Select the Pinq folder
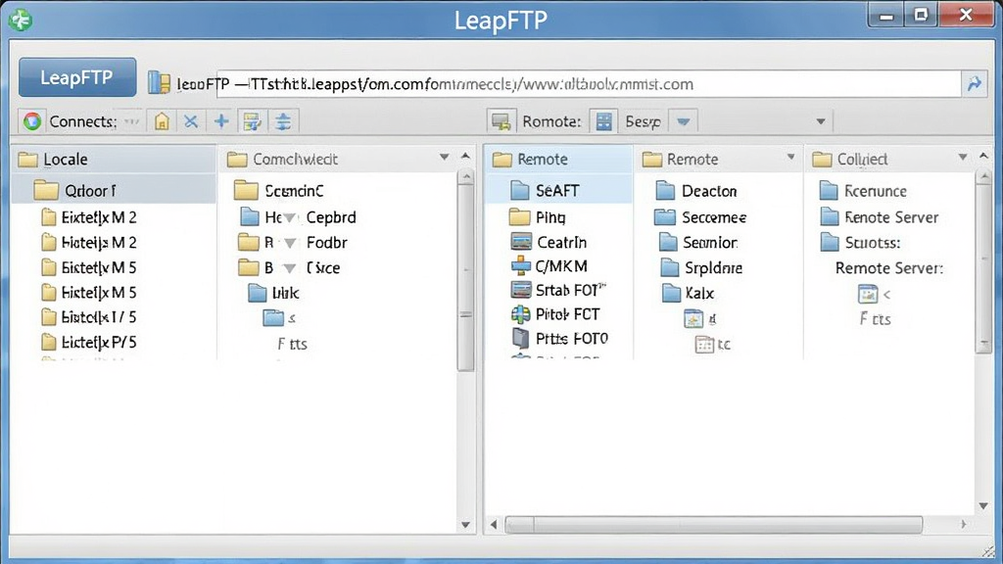Image resolution: width=1003 pixels, height=564 pixels. 538,217
